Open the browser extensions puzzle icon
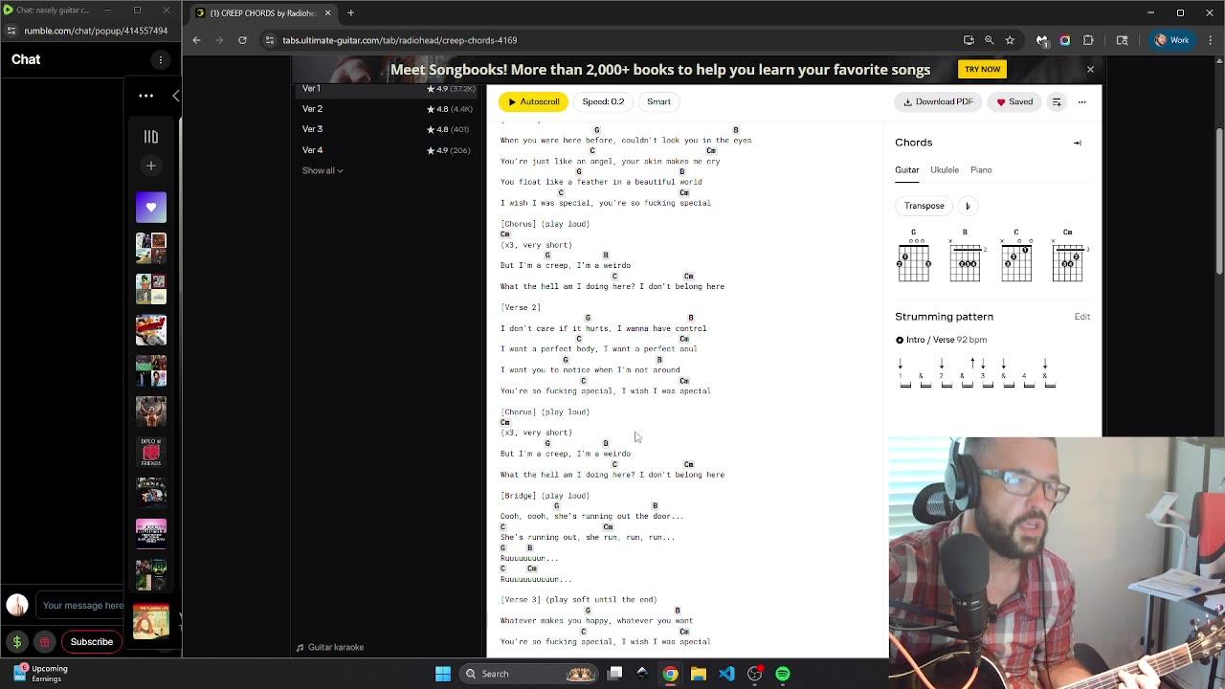Viewport: 1225px width, 689px height. pos(1088,40)
